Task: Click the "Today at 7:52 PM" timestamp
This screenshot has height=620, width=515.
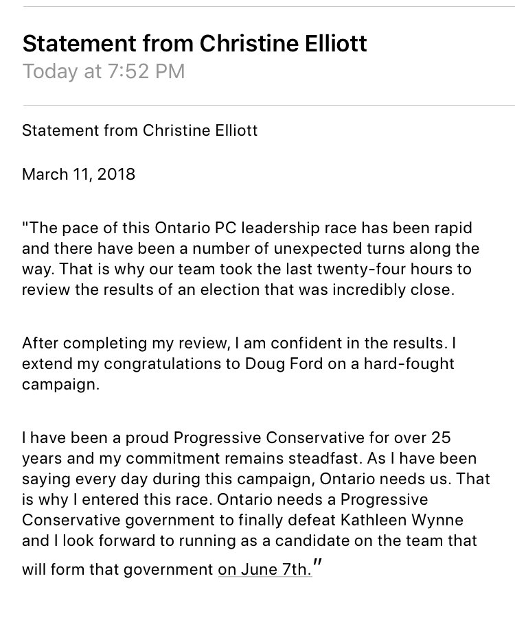Action: pyautogui.click(x=104, y=71)
